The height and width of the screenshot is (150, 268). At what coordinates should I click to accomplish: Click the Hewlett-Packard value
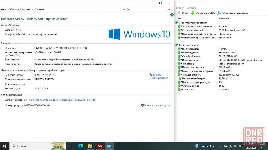(x=228, y=53)
